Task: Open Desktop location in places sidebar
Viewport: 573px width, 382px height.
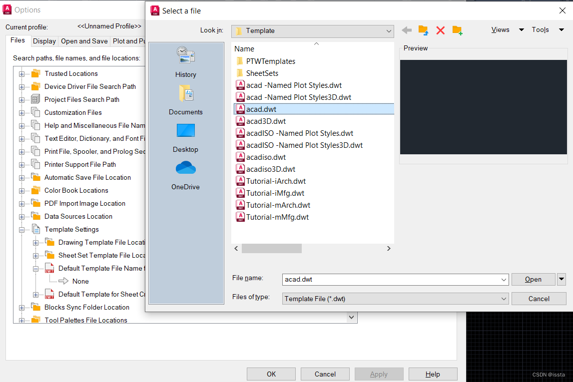Action: click(x=186, y=138)
